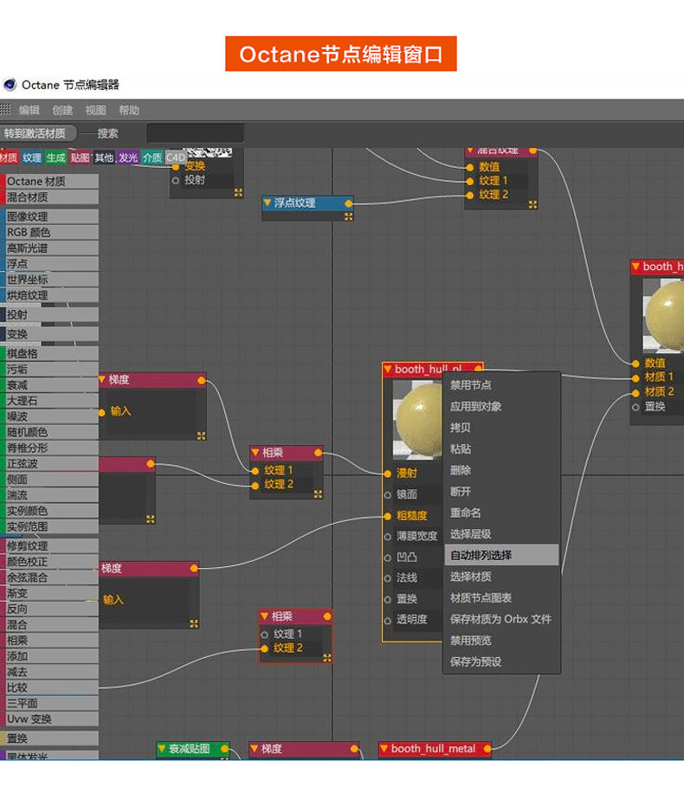684x793 pixels.
Task: Open the 视图 menu
Action: [x=95, y=110]
